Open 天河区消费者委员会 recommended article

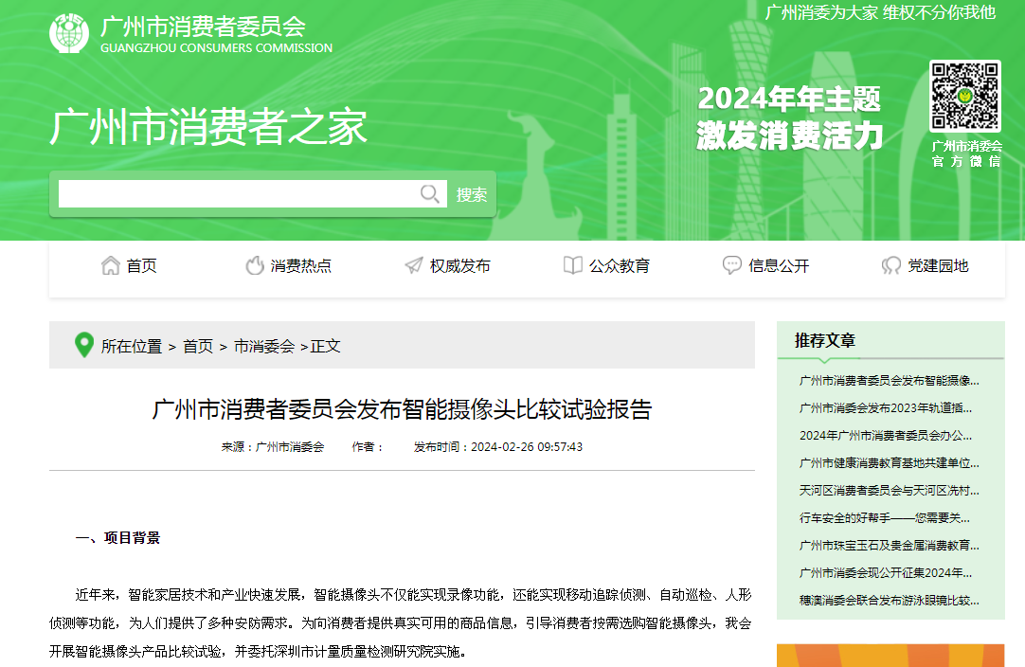(x=889, y=491)
